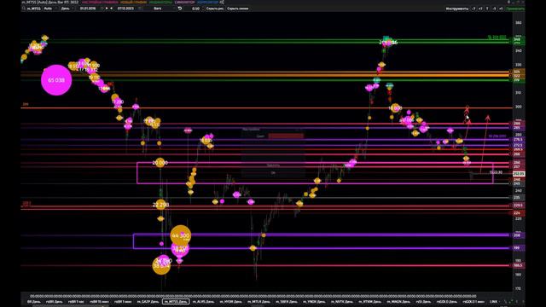Switch to the m_RTKM День tab

click(x=369, y=302)
